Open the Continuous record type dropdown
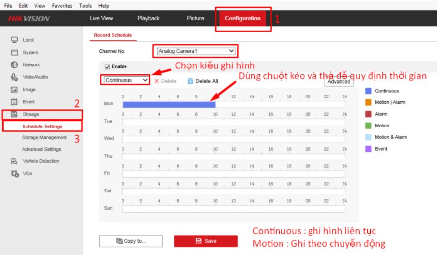Viewport: 437px width, 255px height. [x=126, y=80]
